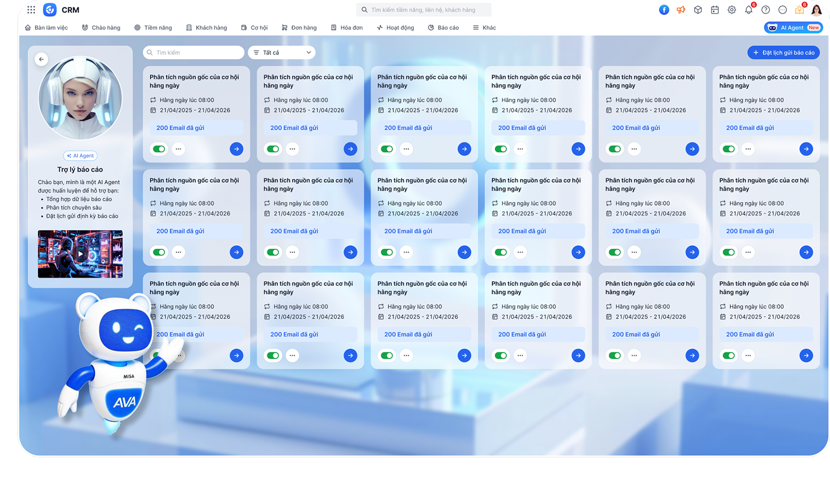Click the "Đặt lịch gửi báo cáo" button
The height and width of the screenshot is (480, 830).
point(783,53)
